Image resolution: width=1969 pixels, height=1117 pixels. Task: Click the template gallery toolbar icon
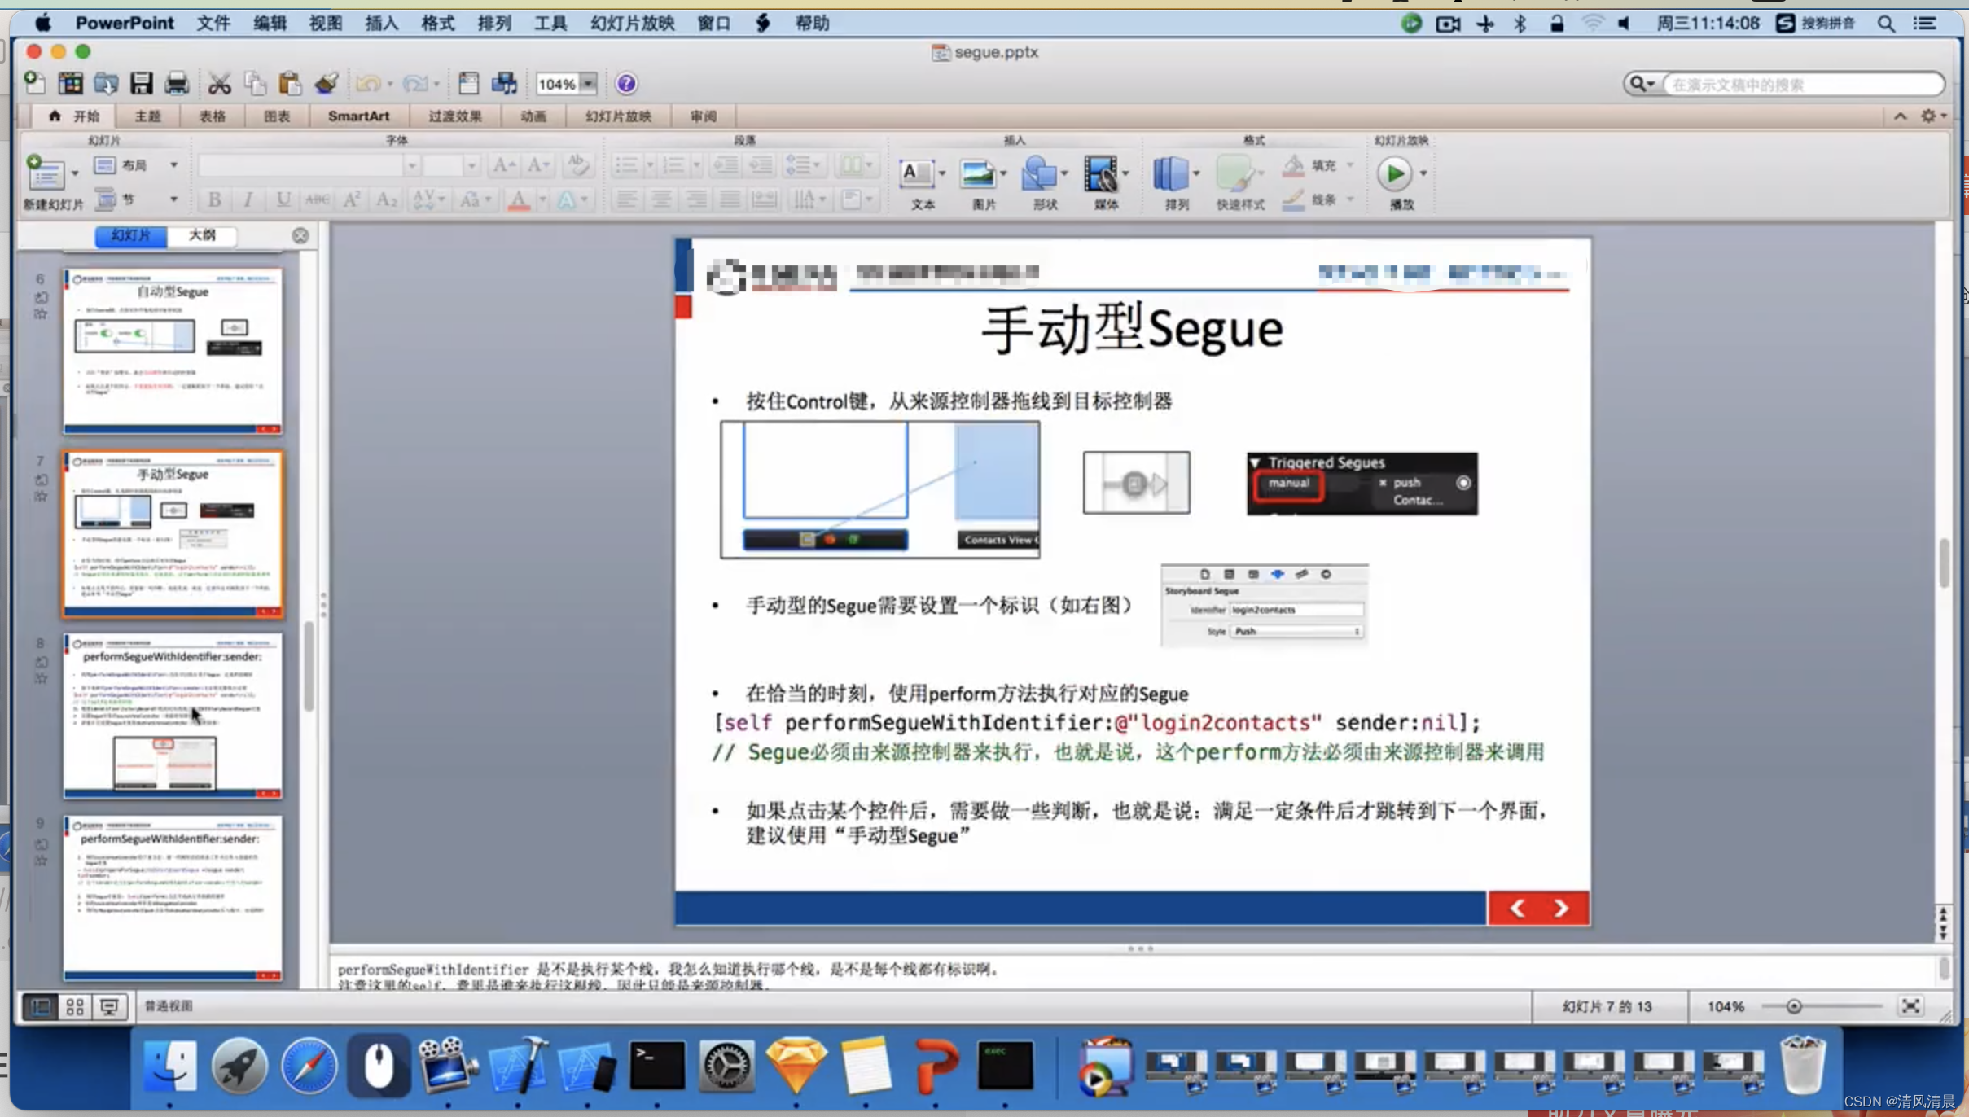(70, 83)
